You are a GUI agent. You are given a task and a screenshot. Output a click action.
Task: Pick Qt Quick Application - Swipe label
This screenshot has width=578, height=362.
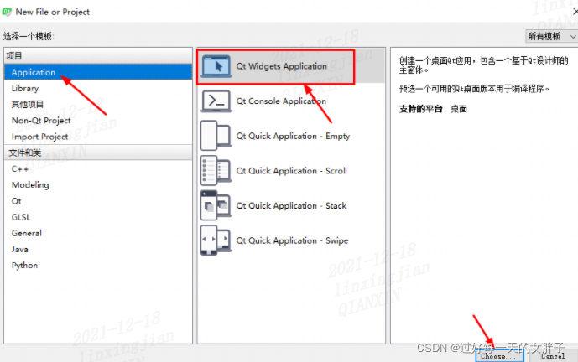point(292,240)
